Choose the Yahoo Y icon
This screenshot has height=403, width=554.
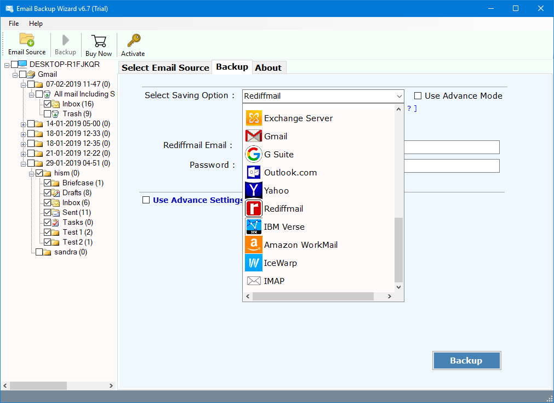(254, 191)
